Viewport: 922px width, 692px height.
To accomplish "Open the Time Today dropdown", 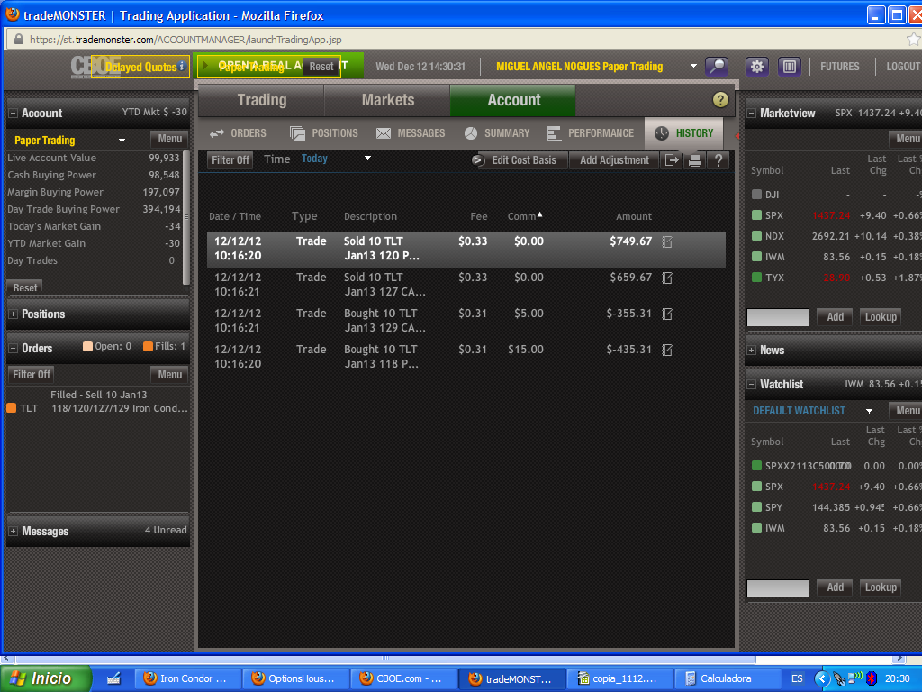I will pyautogui.click(x=367, y=159).
